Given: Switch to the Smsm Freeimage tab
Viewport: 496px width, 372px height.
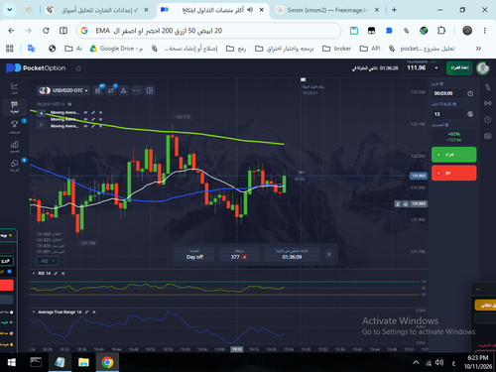Looking at the screenshot, I should click(x=327, y=10).
